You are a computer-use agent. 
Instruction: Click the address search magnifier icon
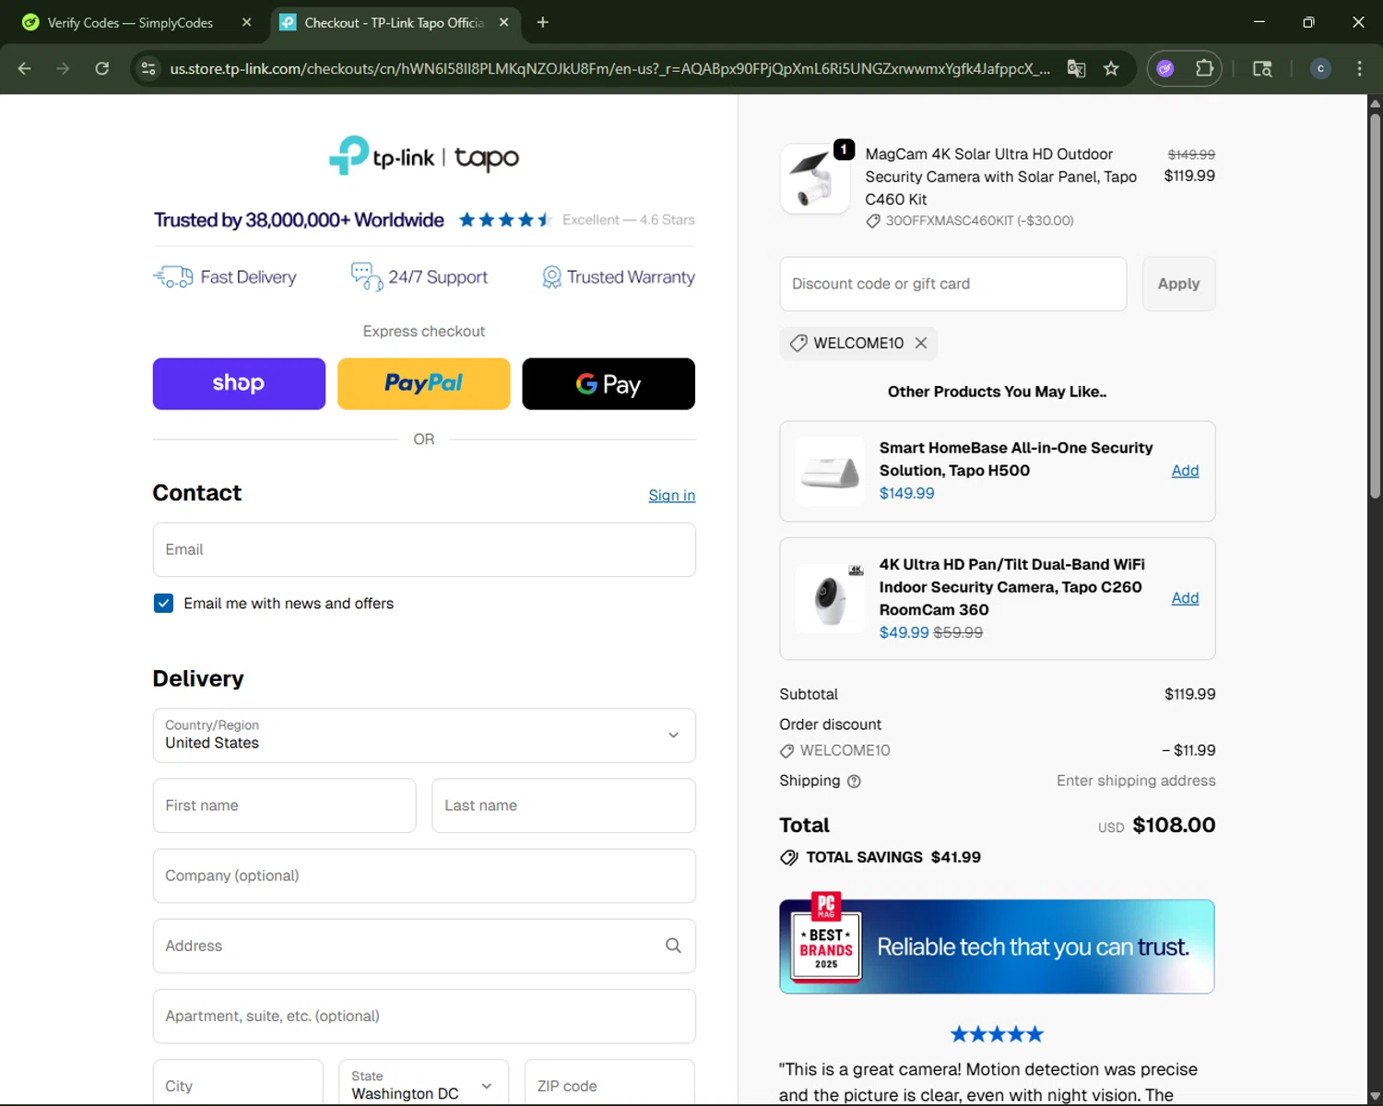pos(673,946)
